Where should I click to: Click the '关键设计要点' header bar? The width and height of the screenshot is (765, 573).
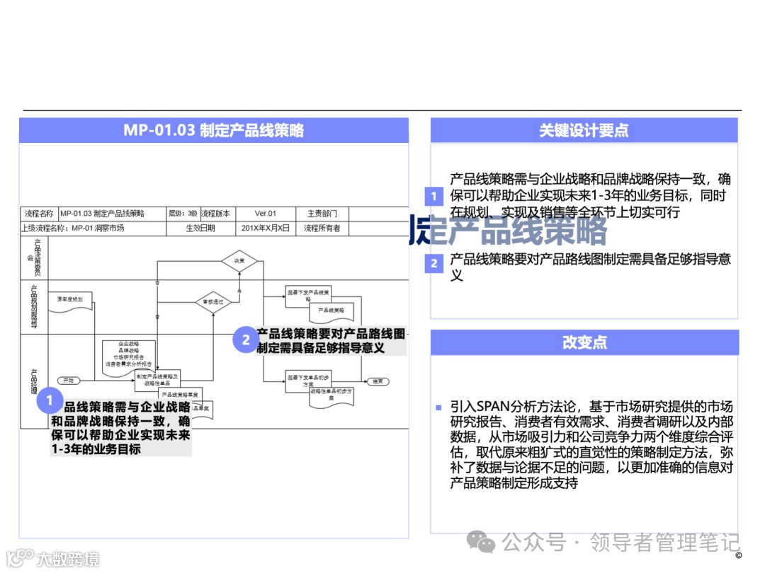[x=584, y=131]
